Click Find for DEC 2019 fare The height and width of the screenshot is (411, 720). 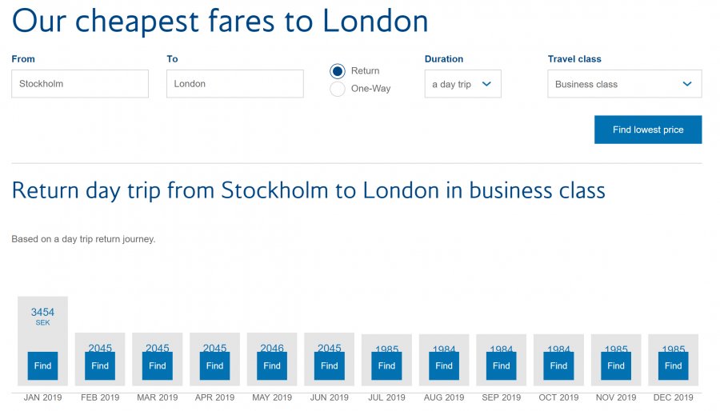[674, 365]
